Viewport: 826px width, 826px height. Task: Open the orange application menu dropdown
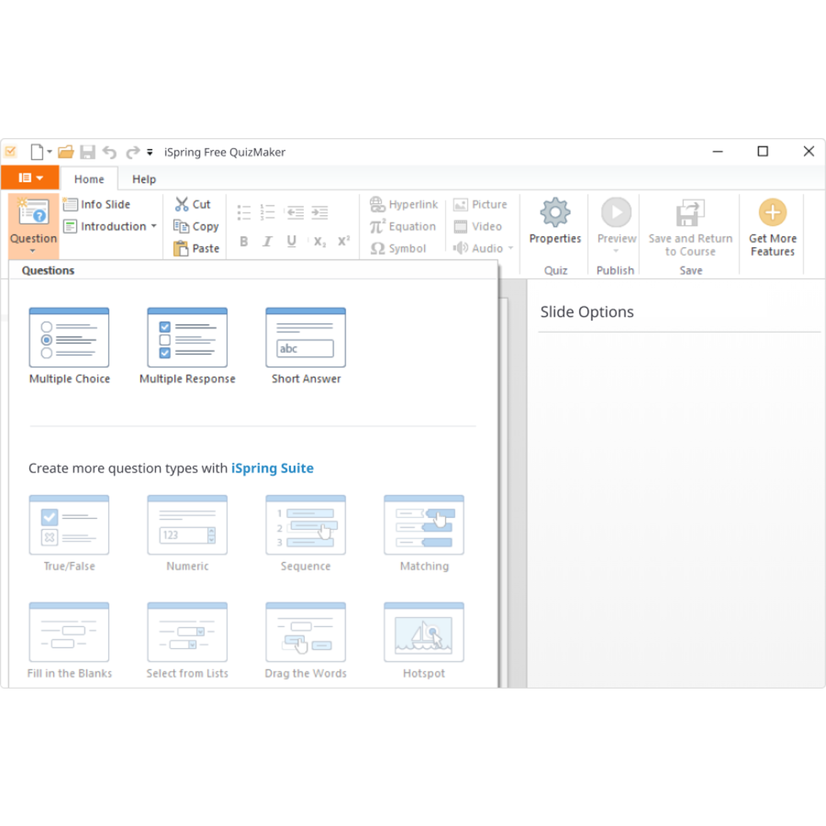(30, 178)
